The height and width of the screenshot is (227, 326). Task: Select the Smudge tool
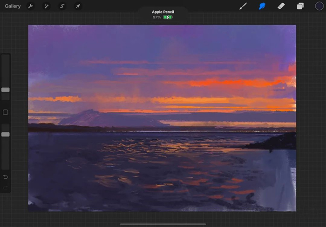click(x=262, y=6)
